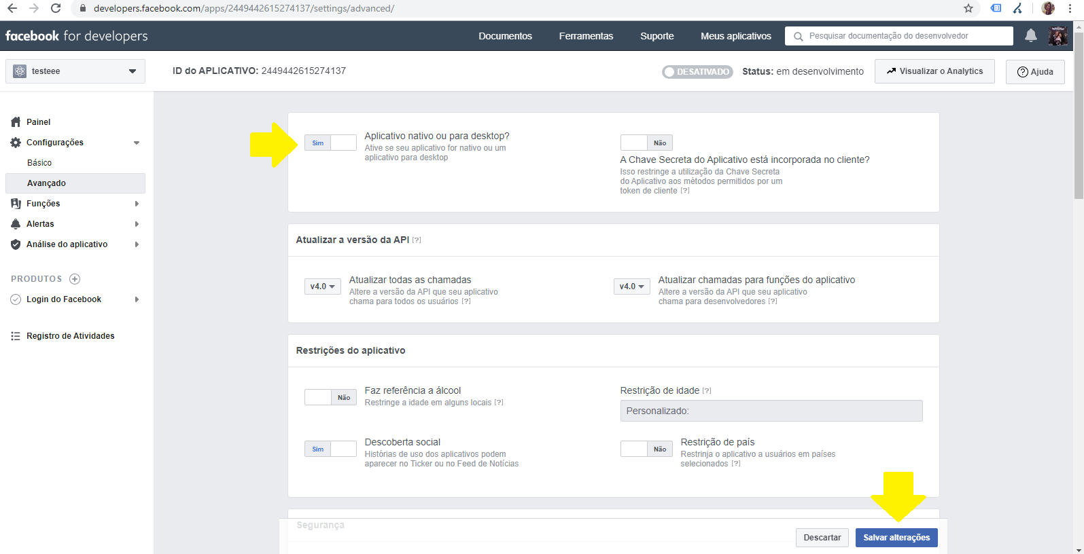Add a product with plus icon
The image size is (1084, 554).
click(x=75, y=279)
